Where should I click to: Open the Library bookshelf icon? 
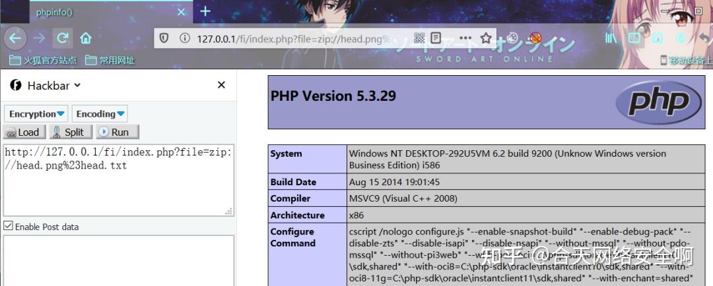[611, 38]
